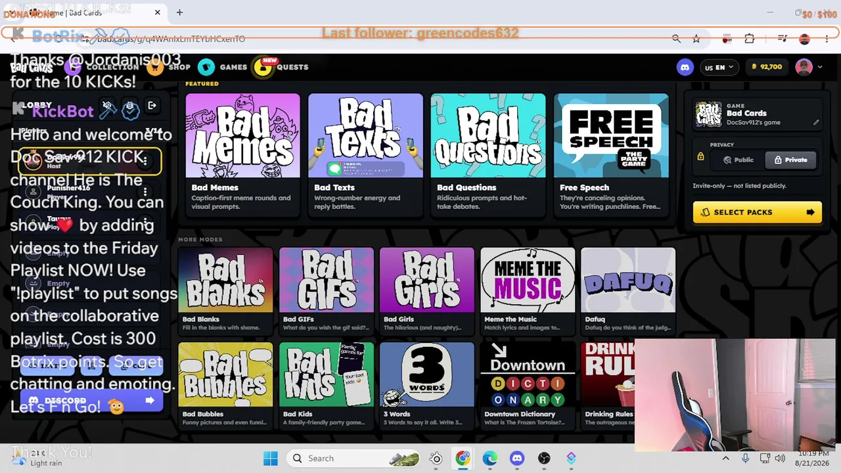Open options menu for Punisher416 player
The height and width of the screenshot is (473, 841).
(145, 192)
